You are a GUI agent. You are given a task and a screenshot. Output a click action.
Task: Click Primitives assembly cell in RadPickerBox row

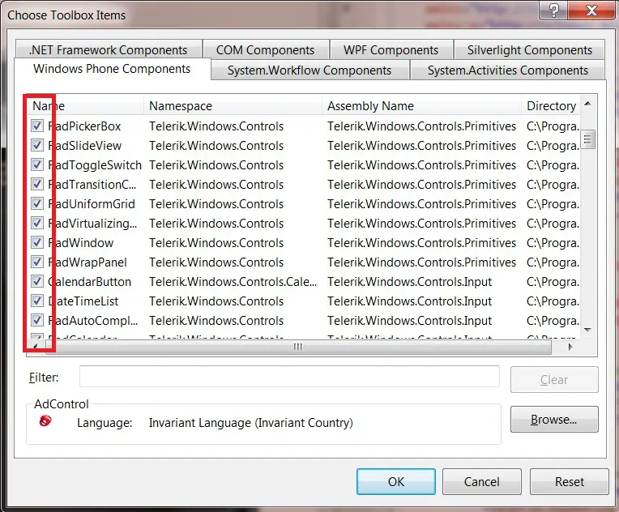(x=421, y=126)
